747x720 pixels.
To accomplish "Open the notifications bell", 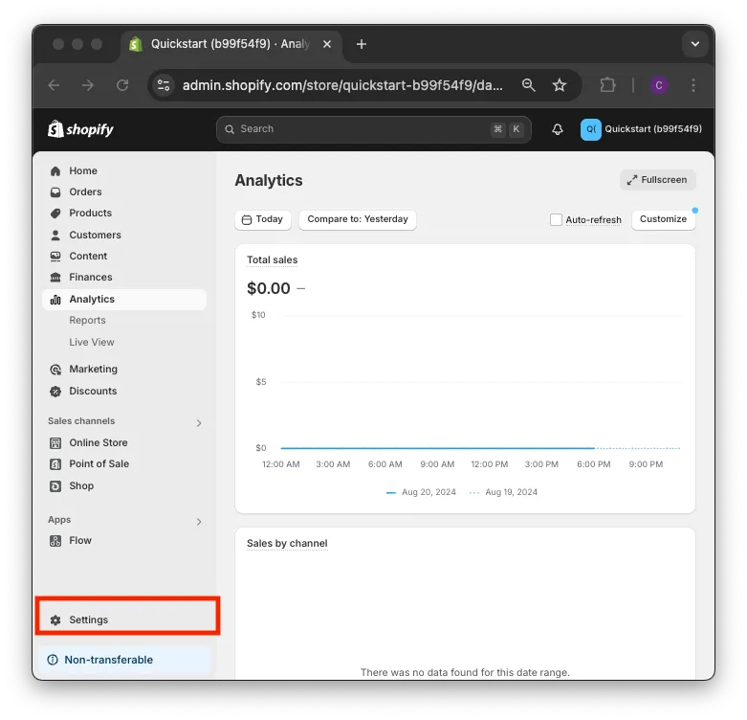I will tap(557, 129).
